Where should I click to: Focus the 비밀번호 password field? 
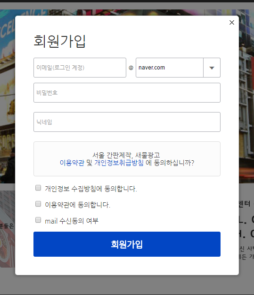(x=127, y=93)
